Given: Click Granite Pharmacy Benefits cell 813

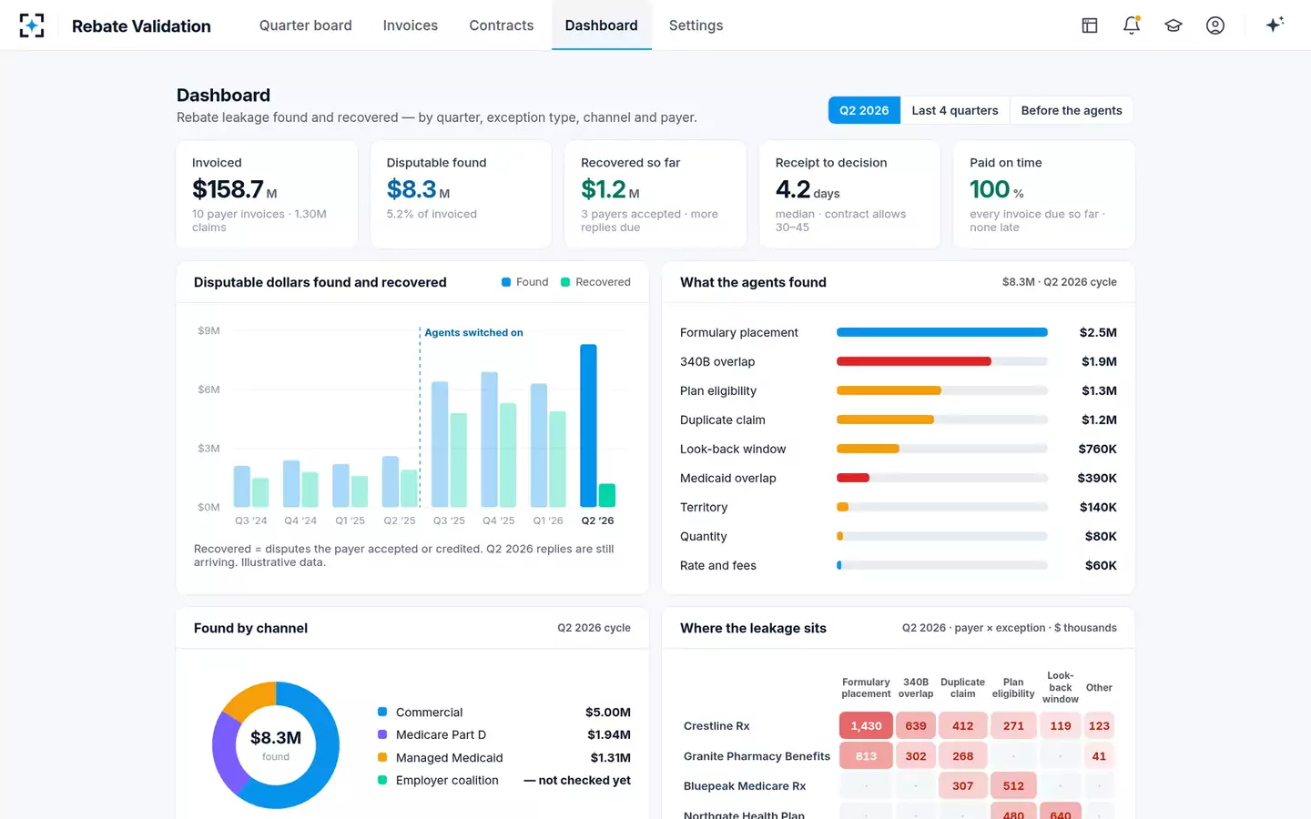Looking at the screenshot, I should coord(866,756).
